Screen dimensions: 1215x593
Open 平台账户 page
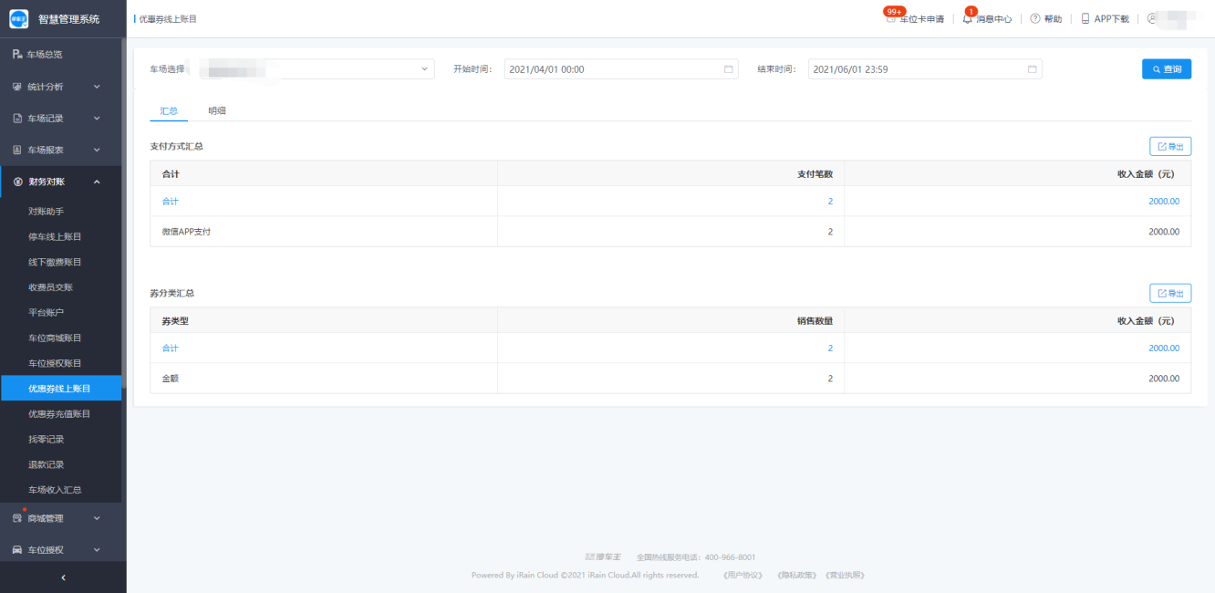click(46, 312)
